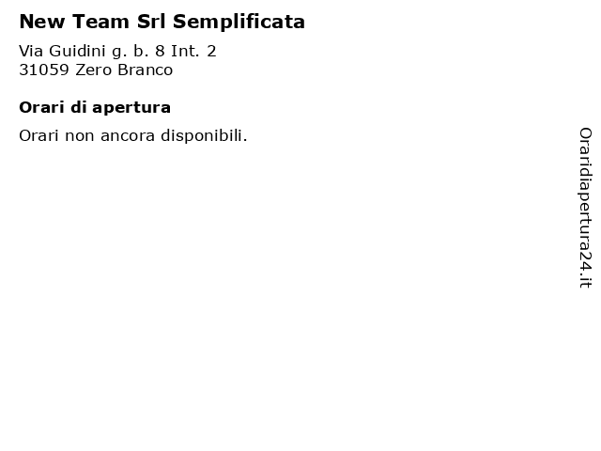The image size is (601, 451).
Task: Click the g. b. initials in the address
Action: click(x=131, y=52)
